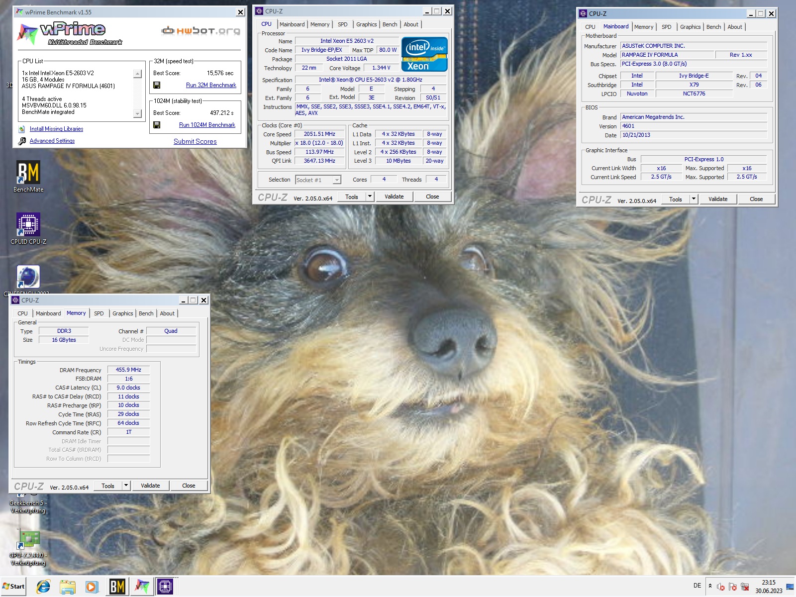The image size is (796, 597).
Task: Select the CPU tab in the Memory window
Action: tap(22, 313)
